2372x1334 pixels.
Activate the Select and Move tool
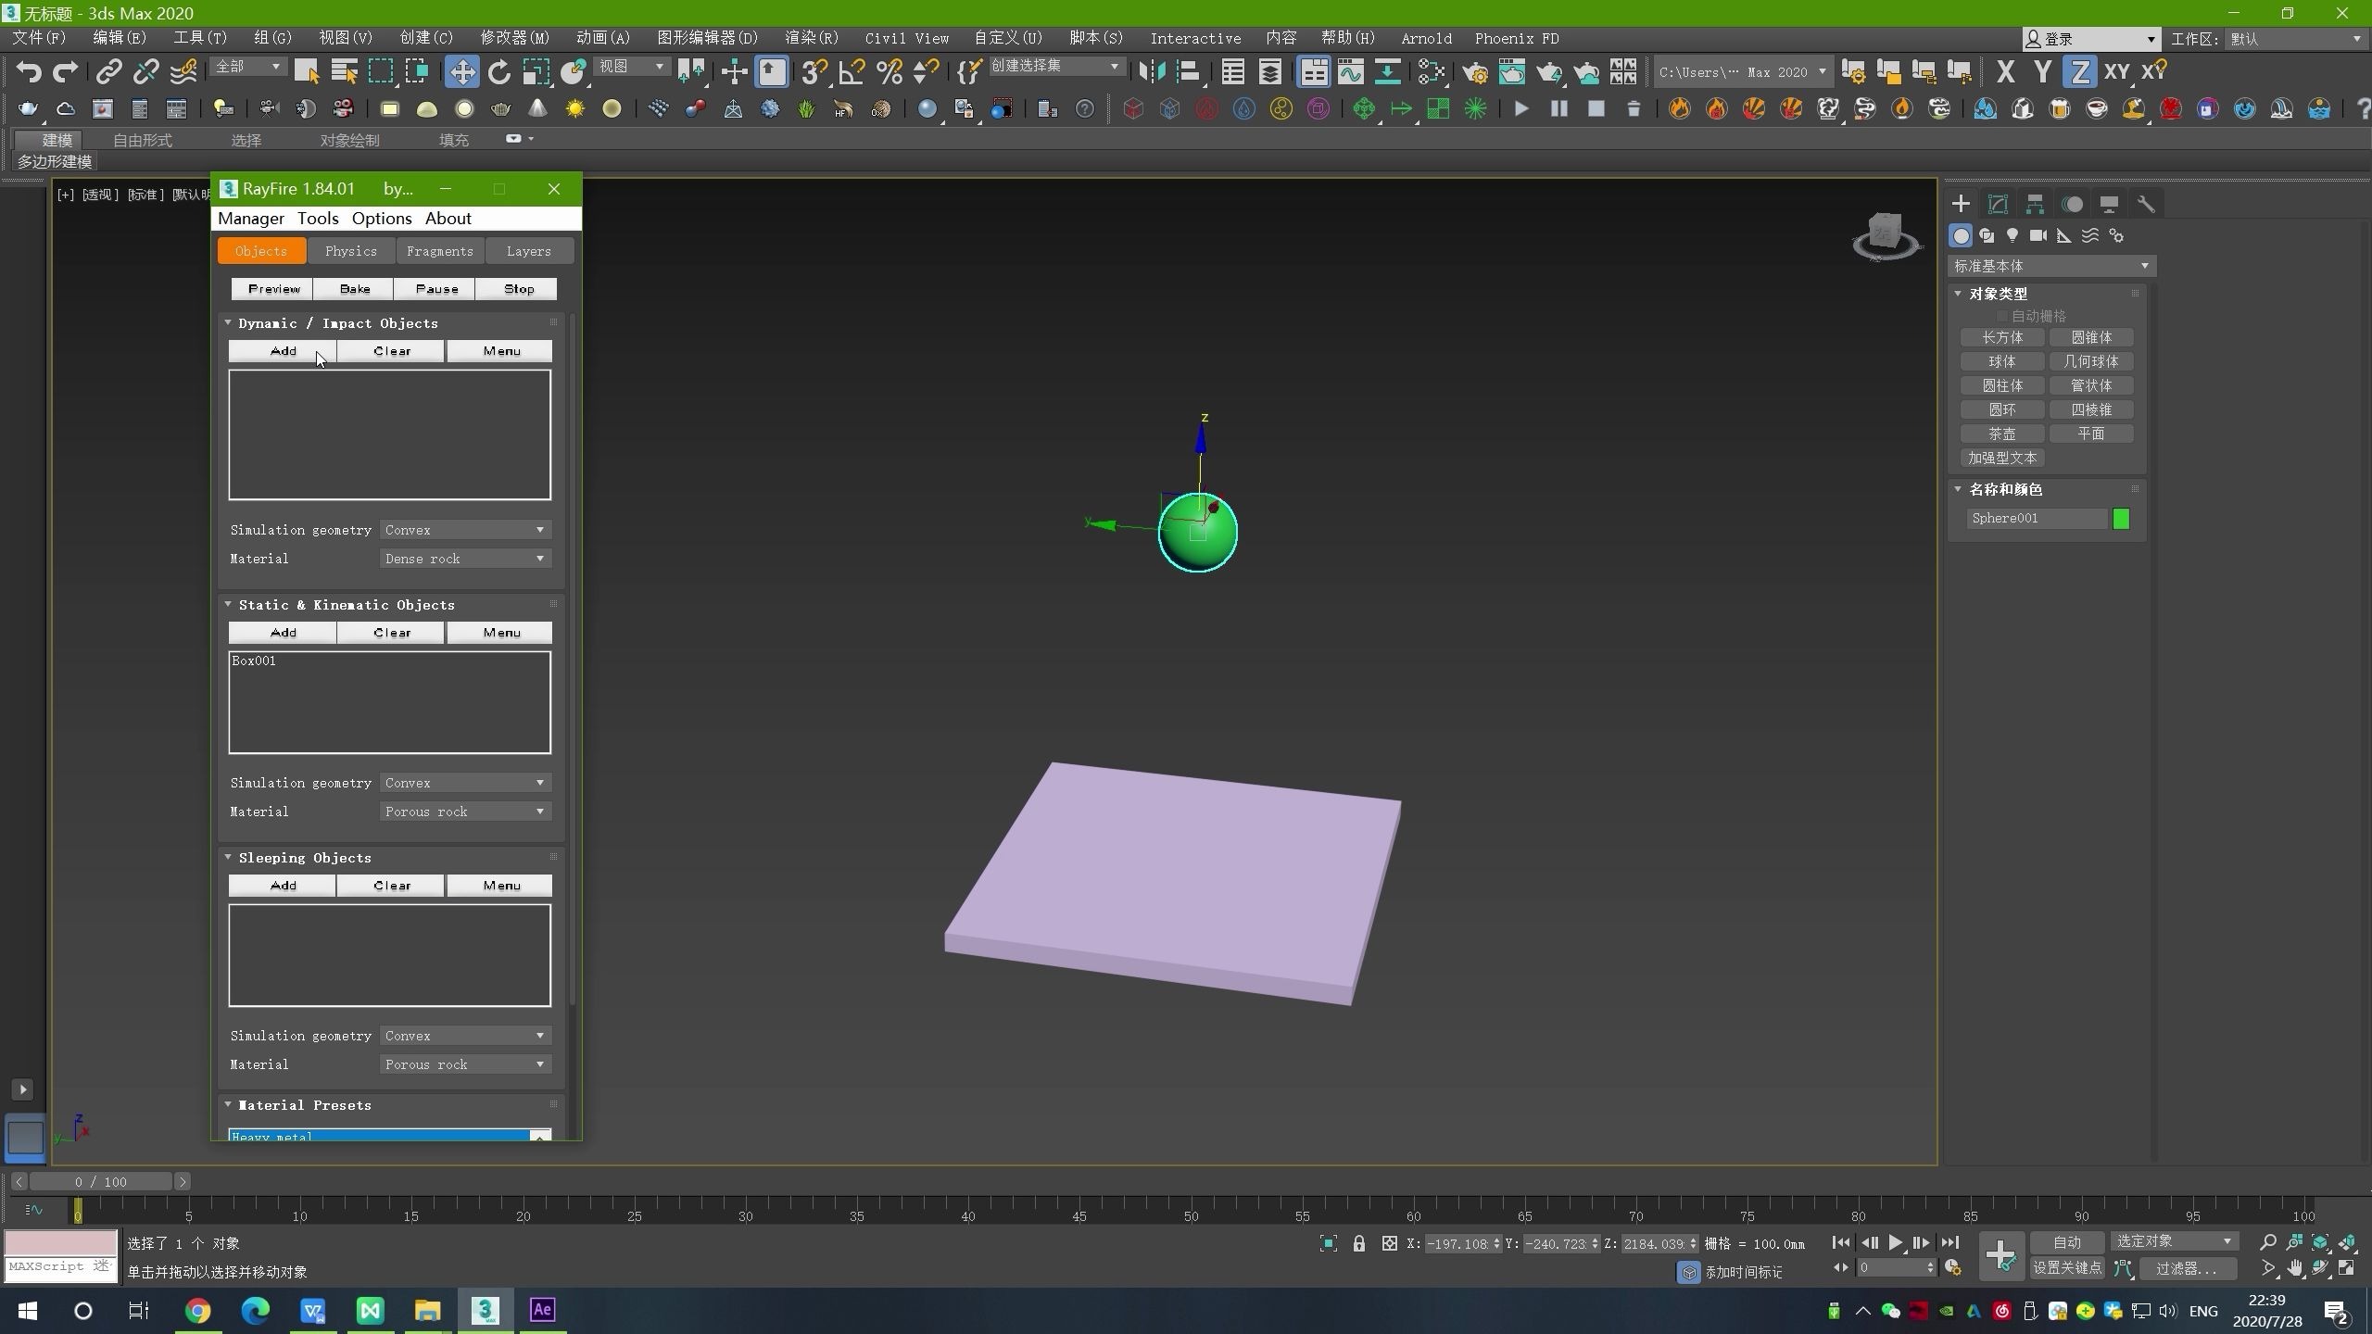461,71
